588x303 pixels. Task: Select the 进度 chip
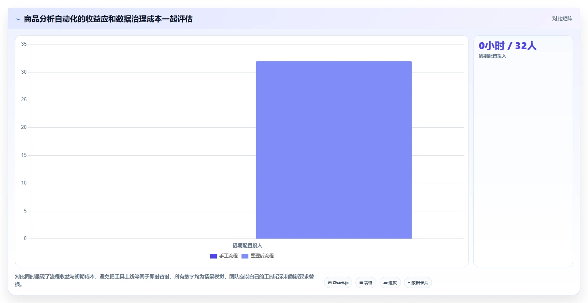390,283
